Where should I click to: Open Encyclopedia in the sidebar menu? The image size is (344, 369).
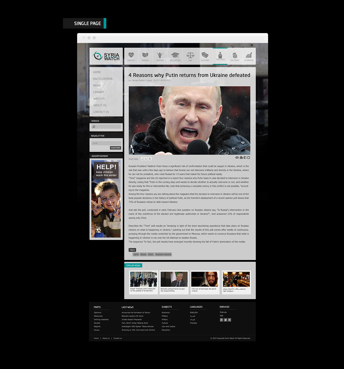(x=103, y=79)
